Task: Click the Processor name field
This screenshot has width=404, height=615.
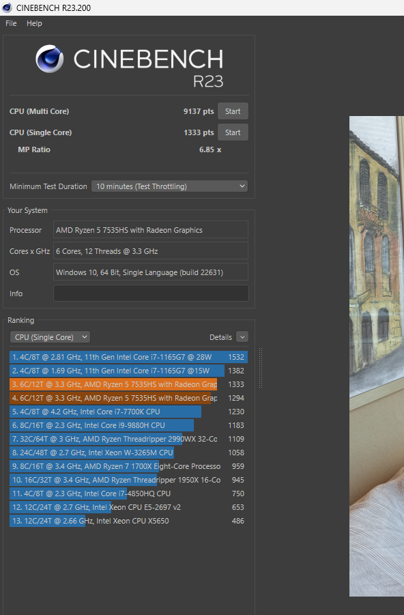Action: (x=151, y=230)
